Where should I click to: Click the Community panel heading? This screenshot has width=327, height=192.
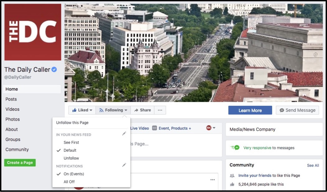242,165
